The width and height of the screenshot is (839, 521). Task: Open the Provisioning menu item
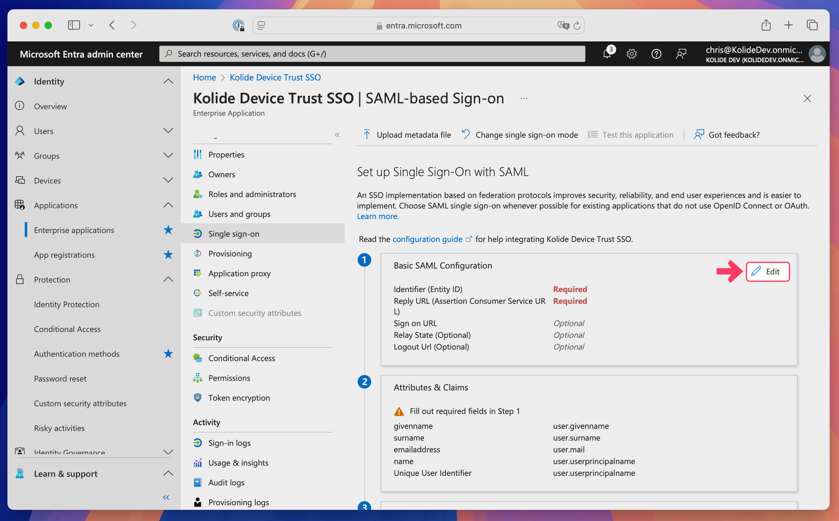tap(230, 254)
